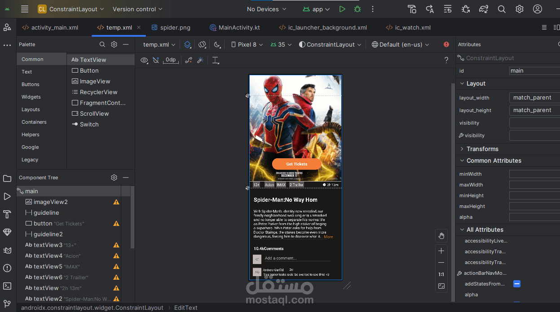Open guidelines helper tool
The image size is (560, 312).
pyautogui.click(x=216, y=60)
